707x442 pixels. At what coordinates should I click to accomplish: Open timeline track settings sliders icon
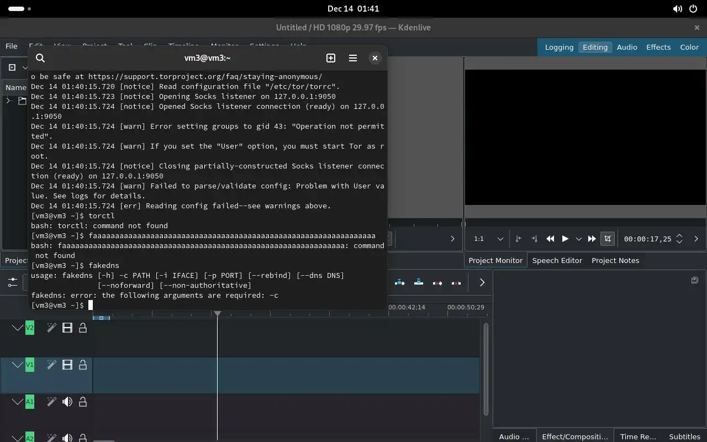click(x=12, y=282)
